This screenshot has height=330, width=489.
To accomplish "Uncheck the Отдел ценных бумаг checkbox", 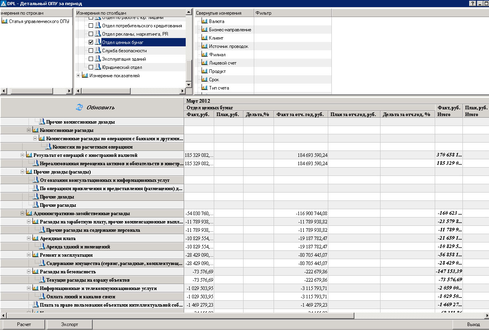I will pos(91,42).
